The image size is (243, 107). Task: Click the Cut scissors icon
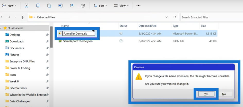tap(27, 6)
